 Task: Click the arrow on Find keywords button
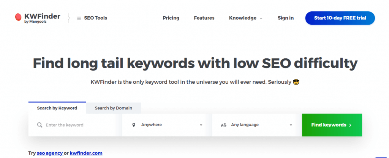[x=350, y=125]
